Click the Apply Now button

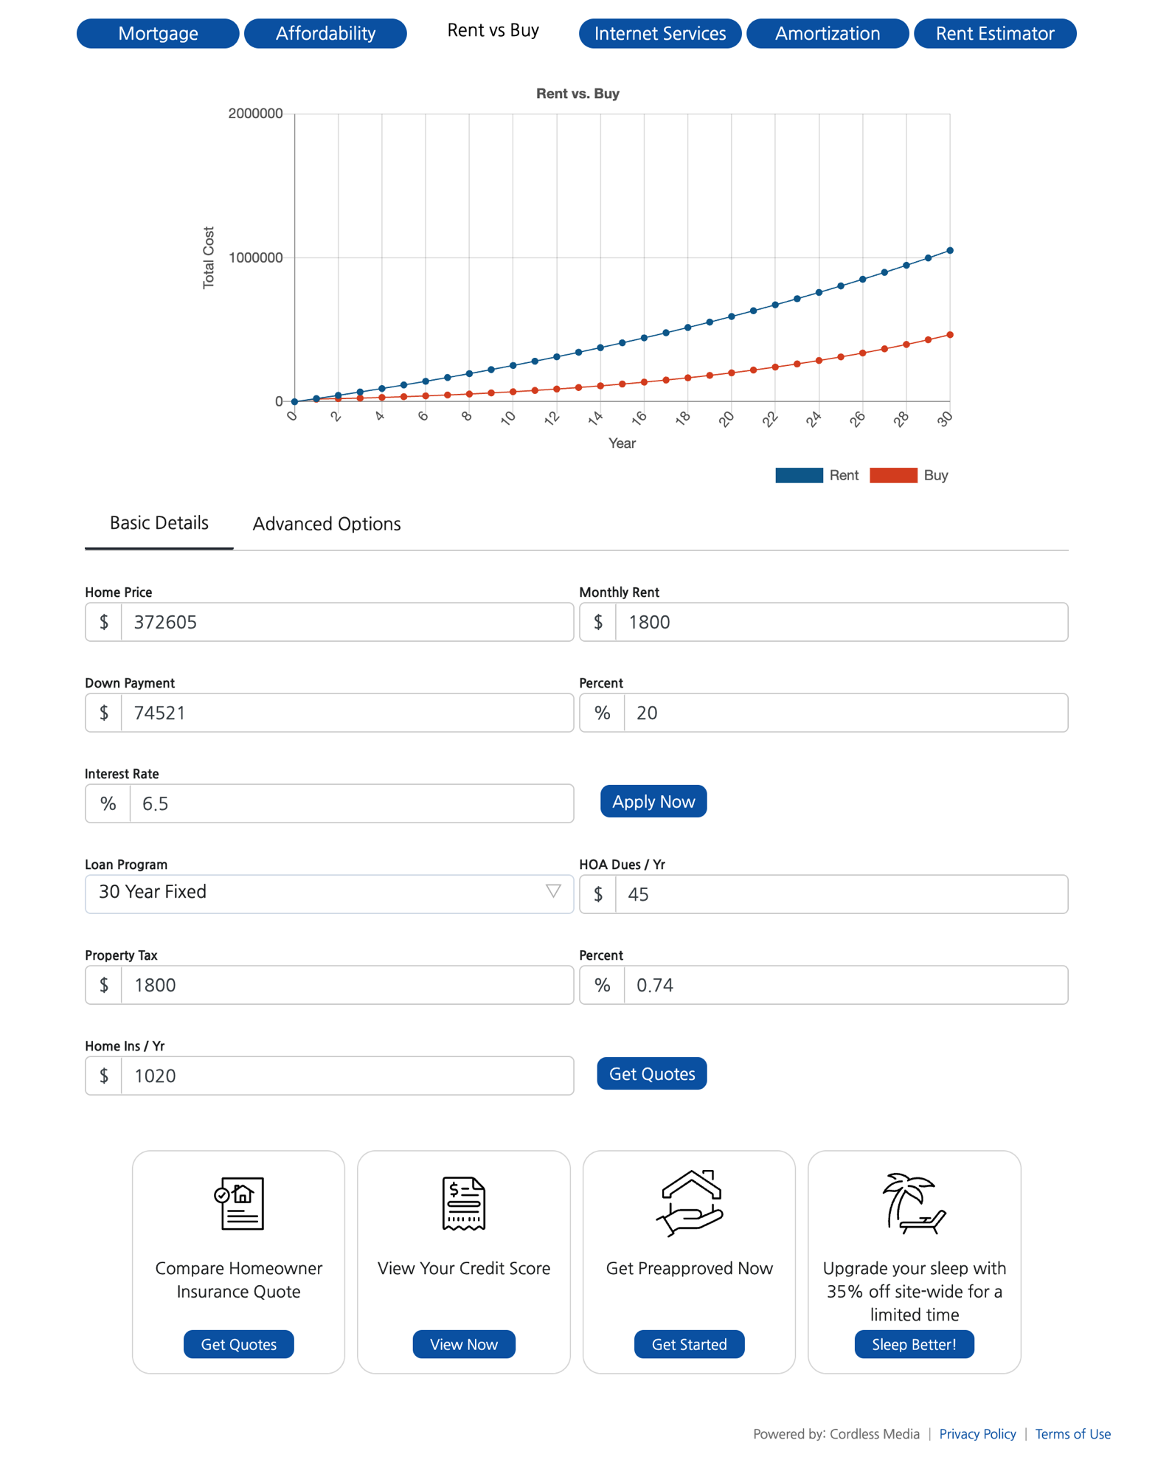tap(652, 801)
